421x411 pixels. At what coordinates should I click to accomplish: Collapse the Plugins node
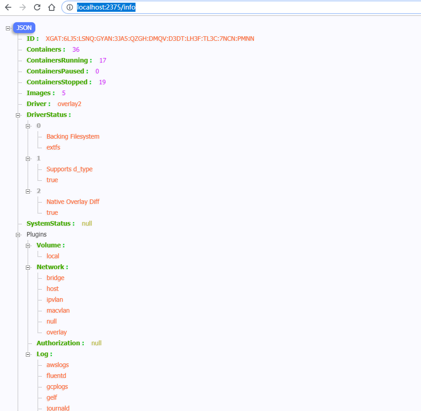pyautogui.click(x=18, y=234)
